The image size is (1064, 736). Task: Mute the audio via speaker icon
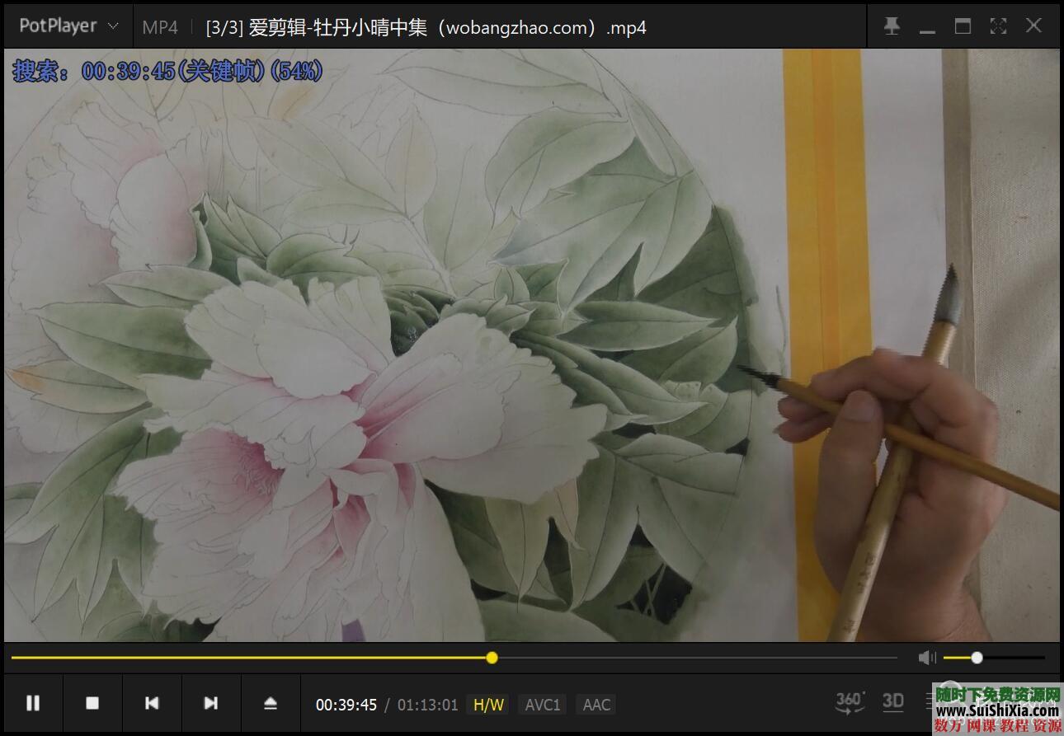[927, 657]
